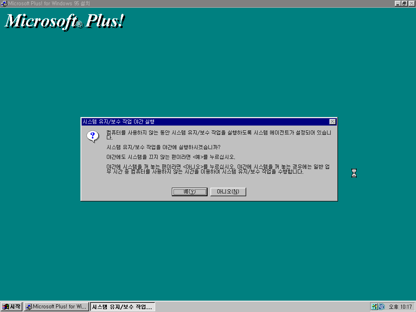Screen dimensions: 416x312
Task: Click the setup icon in the top title bar
Action: point(4,4)
